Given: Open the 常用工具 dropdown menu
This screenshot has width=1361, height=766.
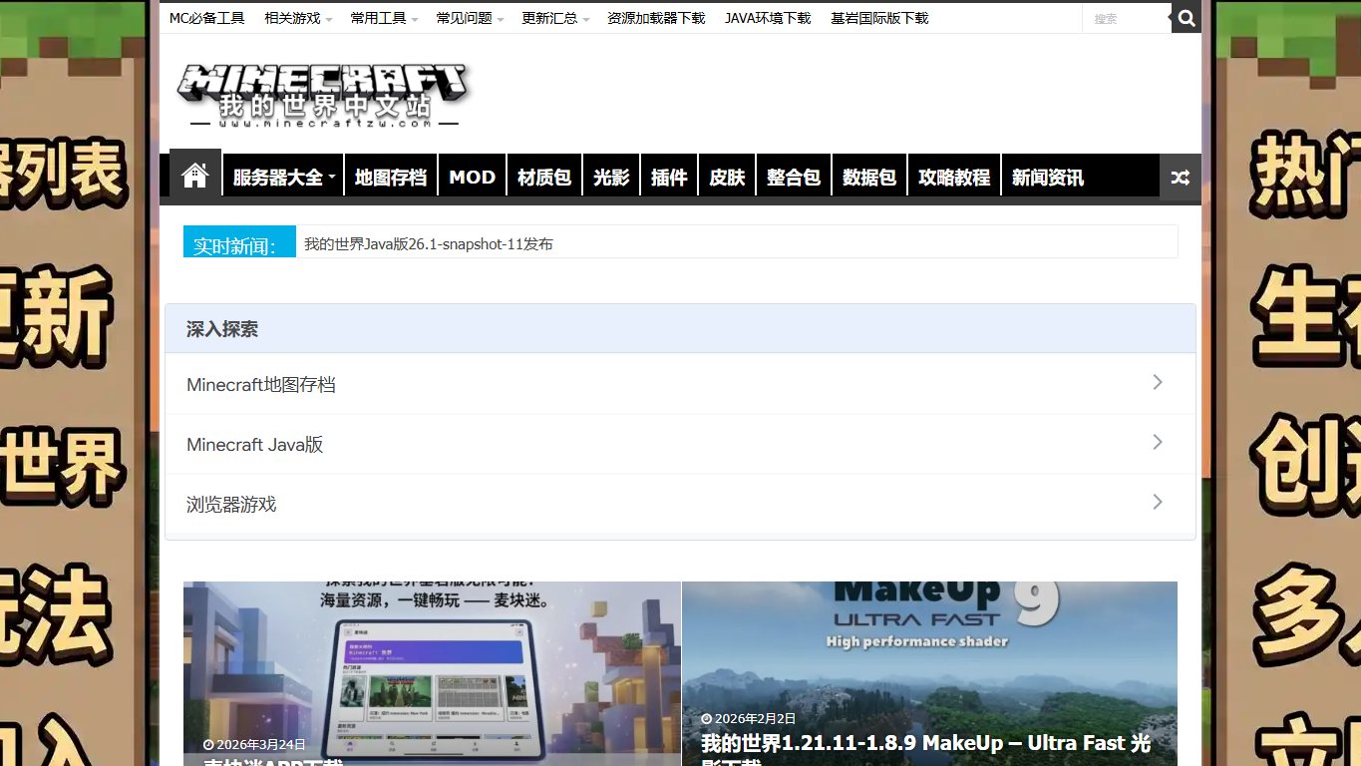Looking at the screenshot, I should coord(384,18).
